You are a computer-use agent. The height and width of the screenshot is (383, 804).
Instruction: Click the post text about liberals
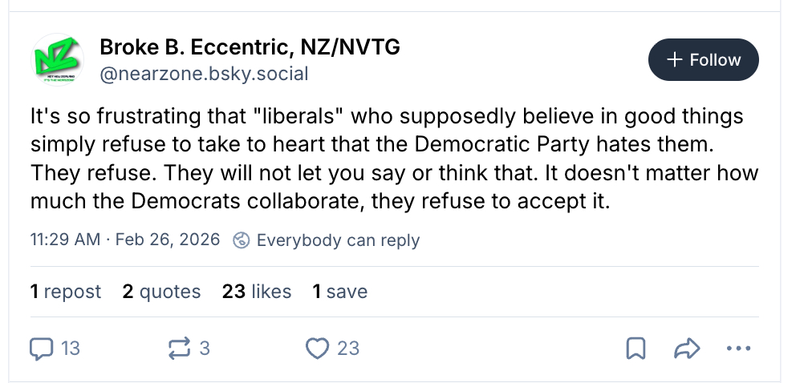pyautogui.click(x=393, y=159)
